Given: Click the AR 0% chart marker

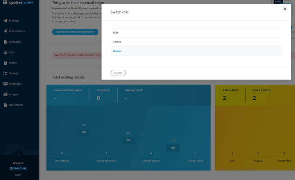Looking at the screenshot, I should [84, 132].
